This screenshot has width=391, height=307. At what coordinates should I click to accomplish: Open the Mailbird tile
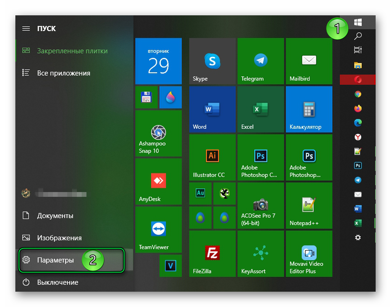[x=308, y=61]
